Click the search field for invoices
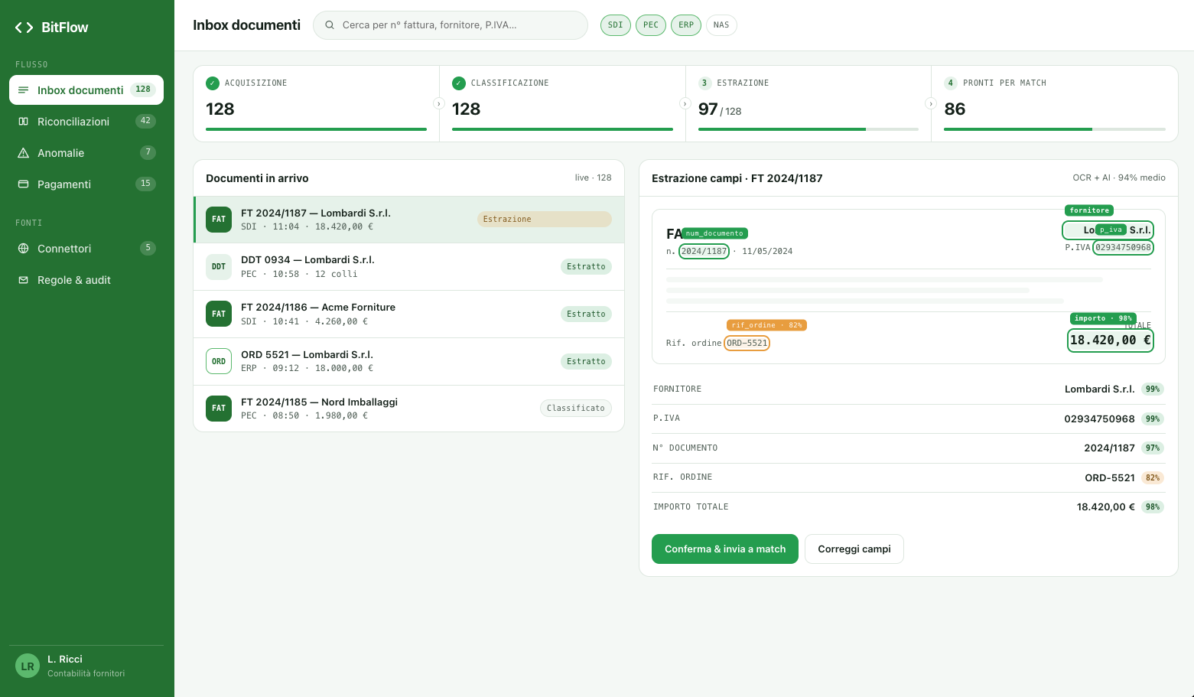 451,25
